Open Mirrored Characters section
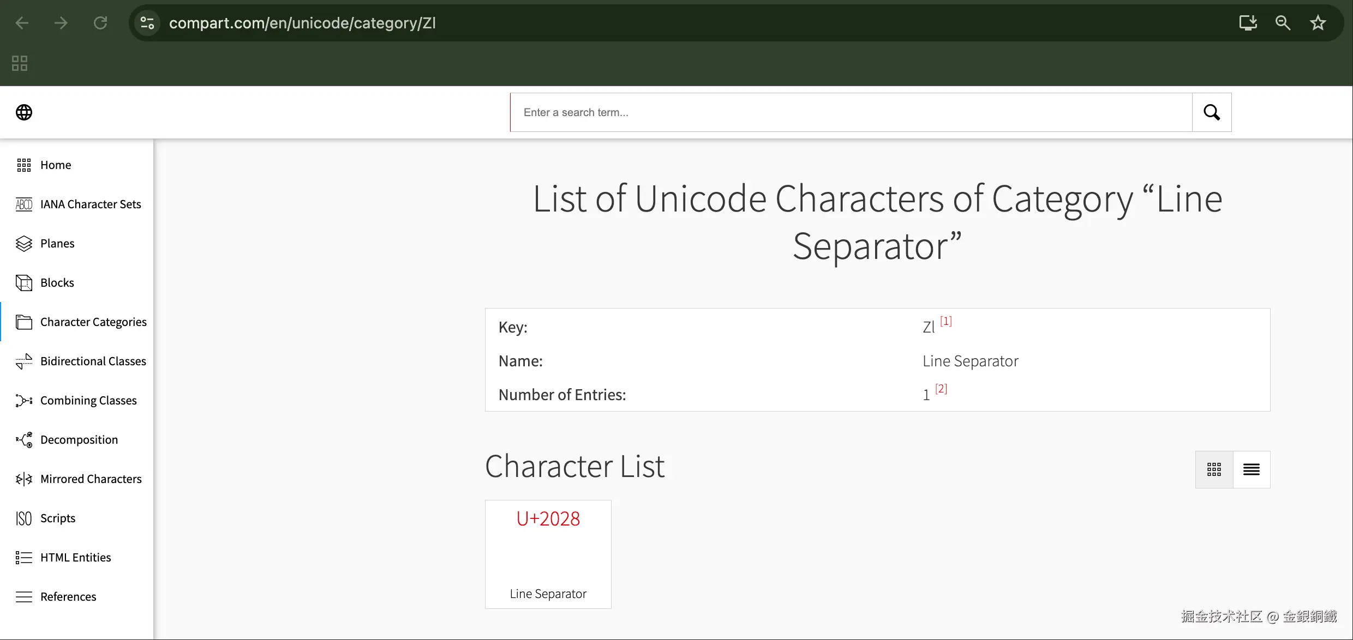 (x=91, y=479)
